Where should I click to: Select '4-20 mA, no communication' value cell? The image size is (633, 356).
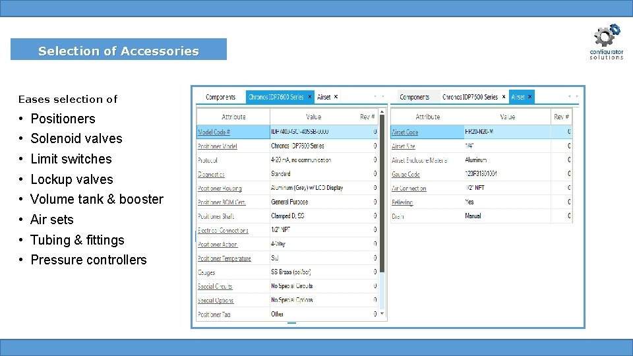[301, 160]
